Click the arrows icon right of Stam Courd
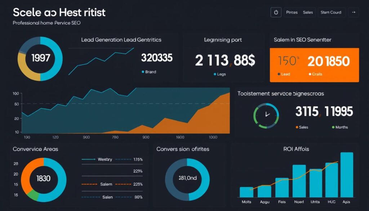The image size is (369, 211). (x=354, y=12)
